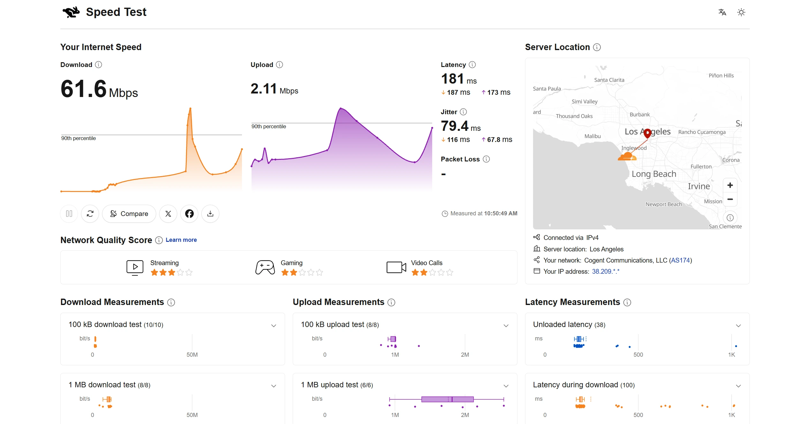Screen dimensions: 798x424
Task: Open the Packet Loss info icon
Action: point(486,159)
